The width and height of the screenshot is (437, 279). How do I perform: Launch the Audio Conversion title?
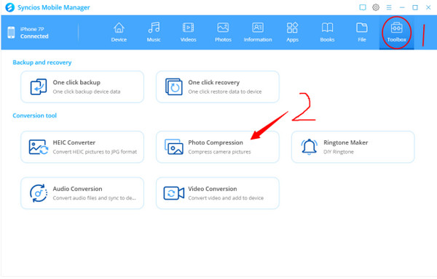[77, 189]
